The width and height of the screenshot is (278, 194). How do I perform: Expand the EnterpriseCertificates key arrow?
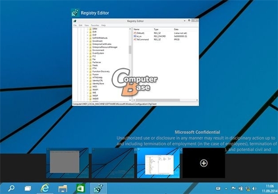tap(88, 44)
